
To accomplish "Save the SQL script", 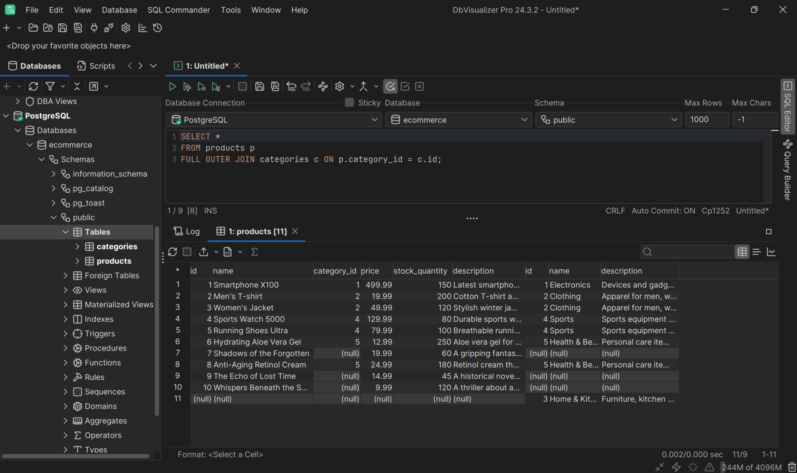I will tap(260, 86).
